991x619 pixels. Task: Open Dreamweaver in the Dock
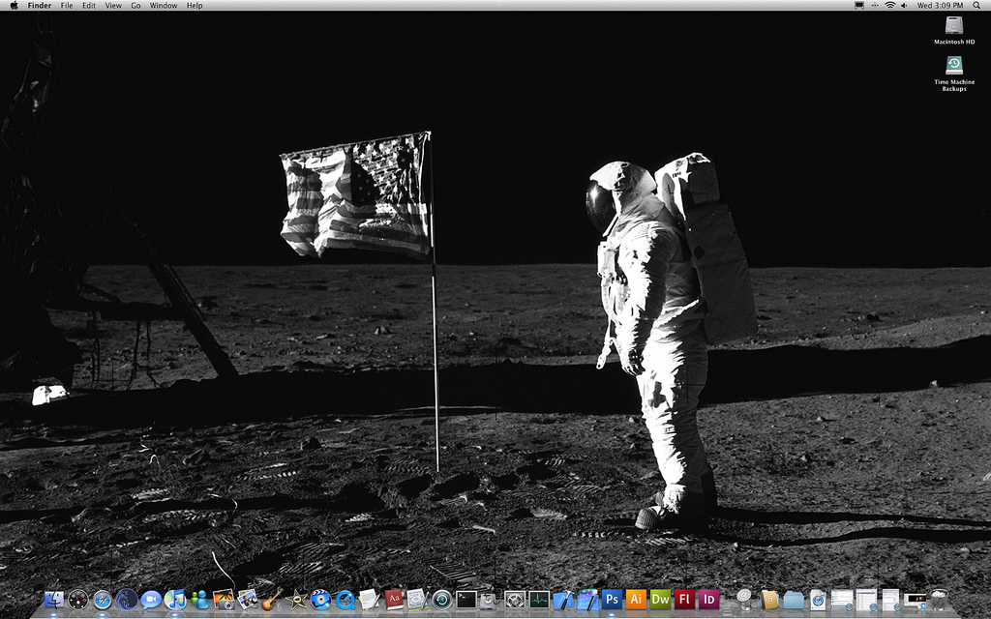tap(660, 600)
